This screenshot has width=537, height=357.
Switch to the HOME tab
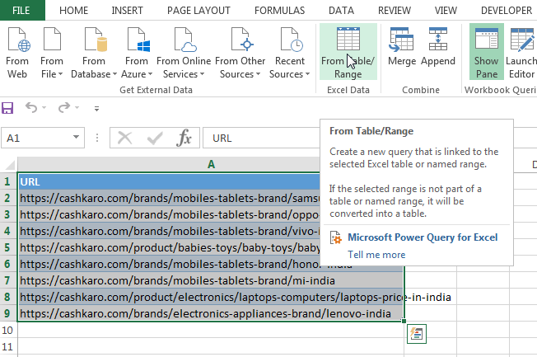point(73,10)
